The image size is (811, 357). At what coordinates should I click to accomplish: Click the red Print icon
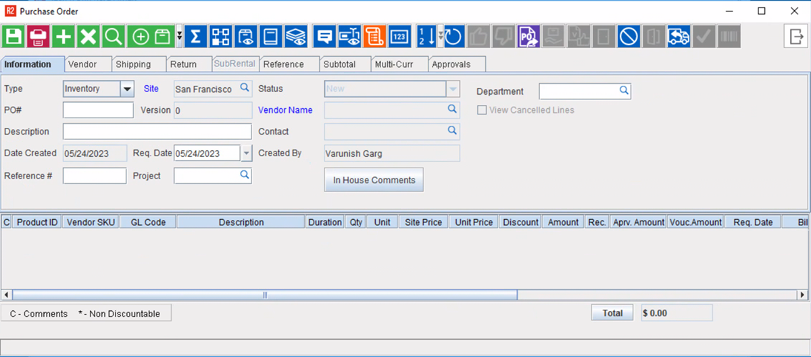click(39, 37)
